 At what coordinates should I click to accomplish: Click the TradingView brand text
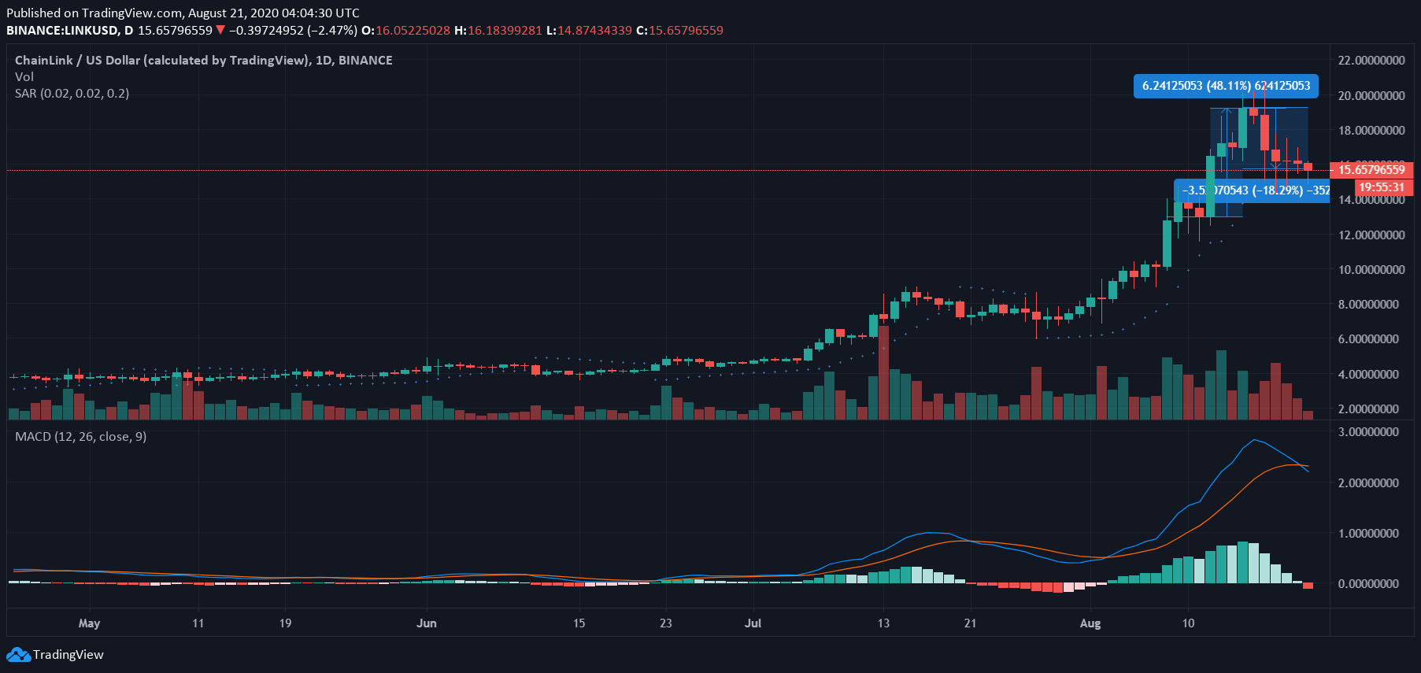[68, 655]
